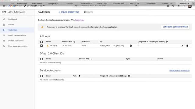The height and width of the screenshot is (109, 195).
Task: Show help for API keys usage column
Action: click(x=167, y=42)
